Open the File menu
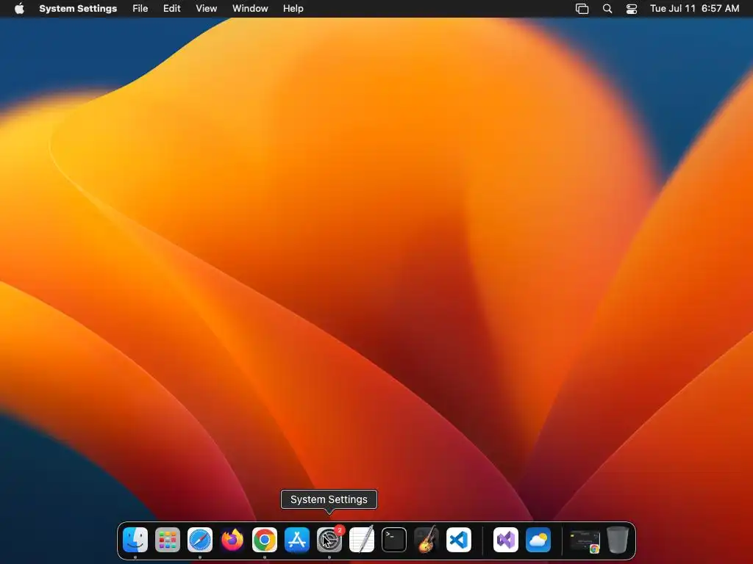 pos(140,9)
